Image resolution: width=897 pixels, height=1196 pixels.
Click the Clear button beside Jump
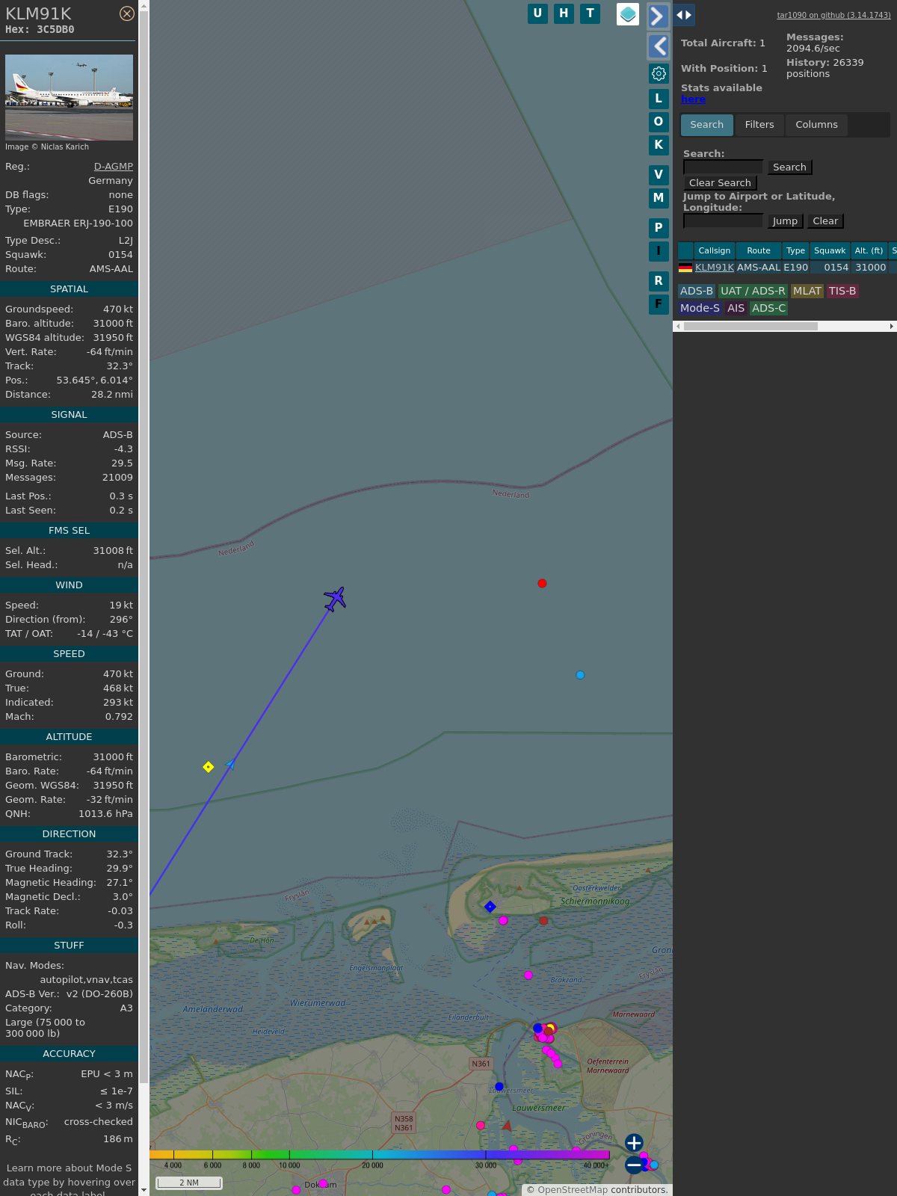pos(825,221)
